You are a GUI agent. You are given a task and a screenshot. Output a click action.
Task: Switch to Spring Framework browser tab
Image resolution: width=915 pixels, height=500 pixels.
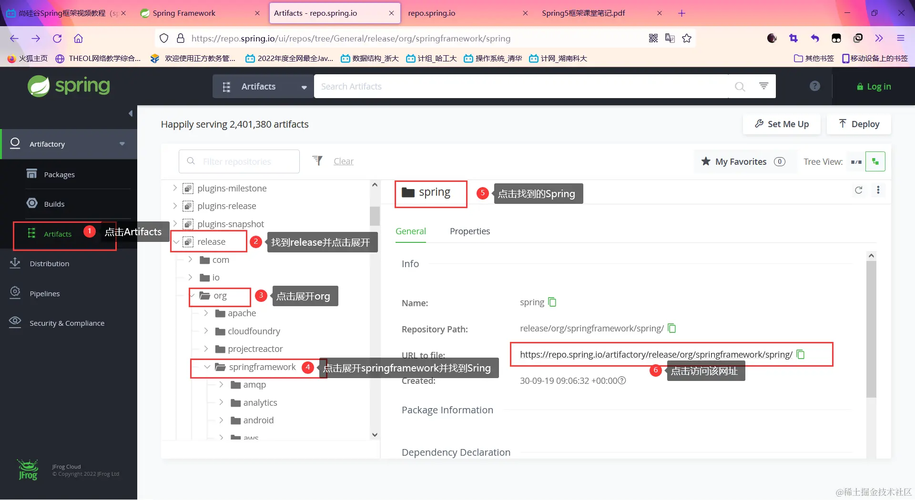[x=199, y=13]
